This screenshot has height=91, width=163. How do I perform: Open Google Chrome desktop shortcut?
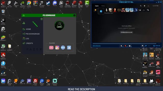point(29,4)
